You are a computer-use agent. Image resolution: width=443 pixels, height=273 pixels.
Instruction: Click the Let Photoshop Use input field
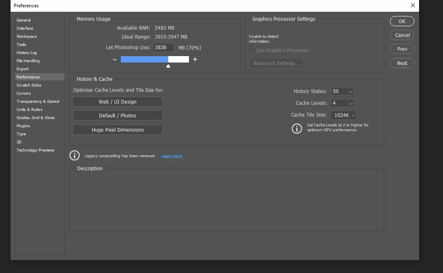pyautogui.click(x=163, y=48)
